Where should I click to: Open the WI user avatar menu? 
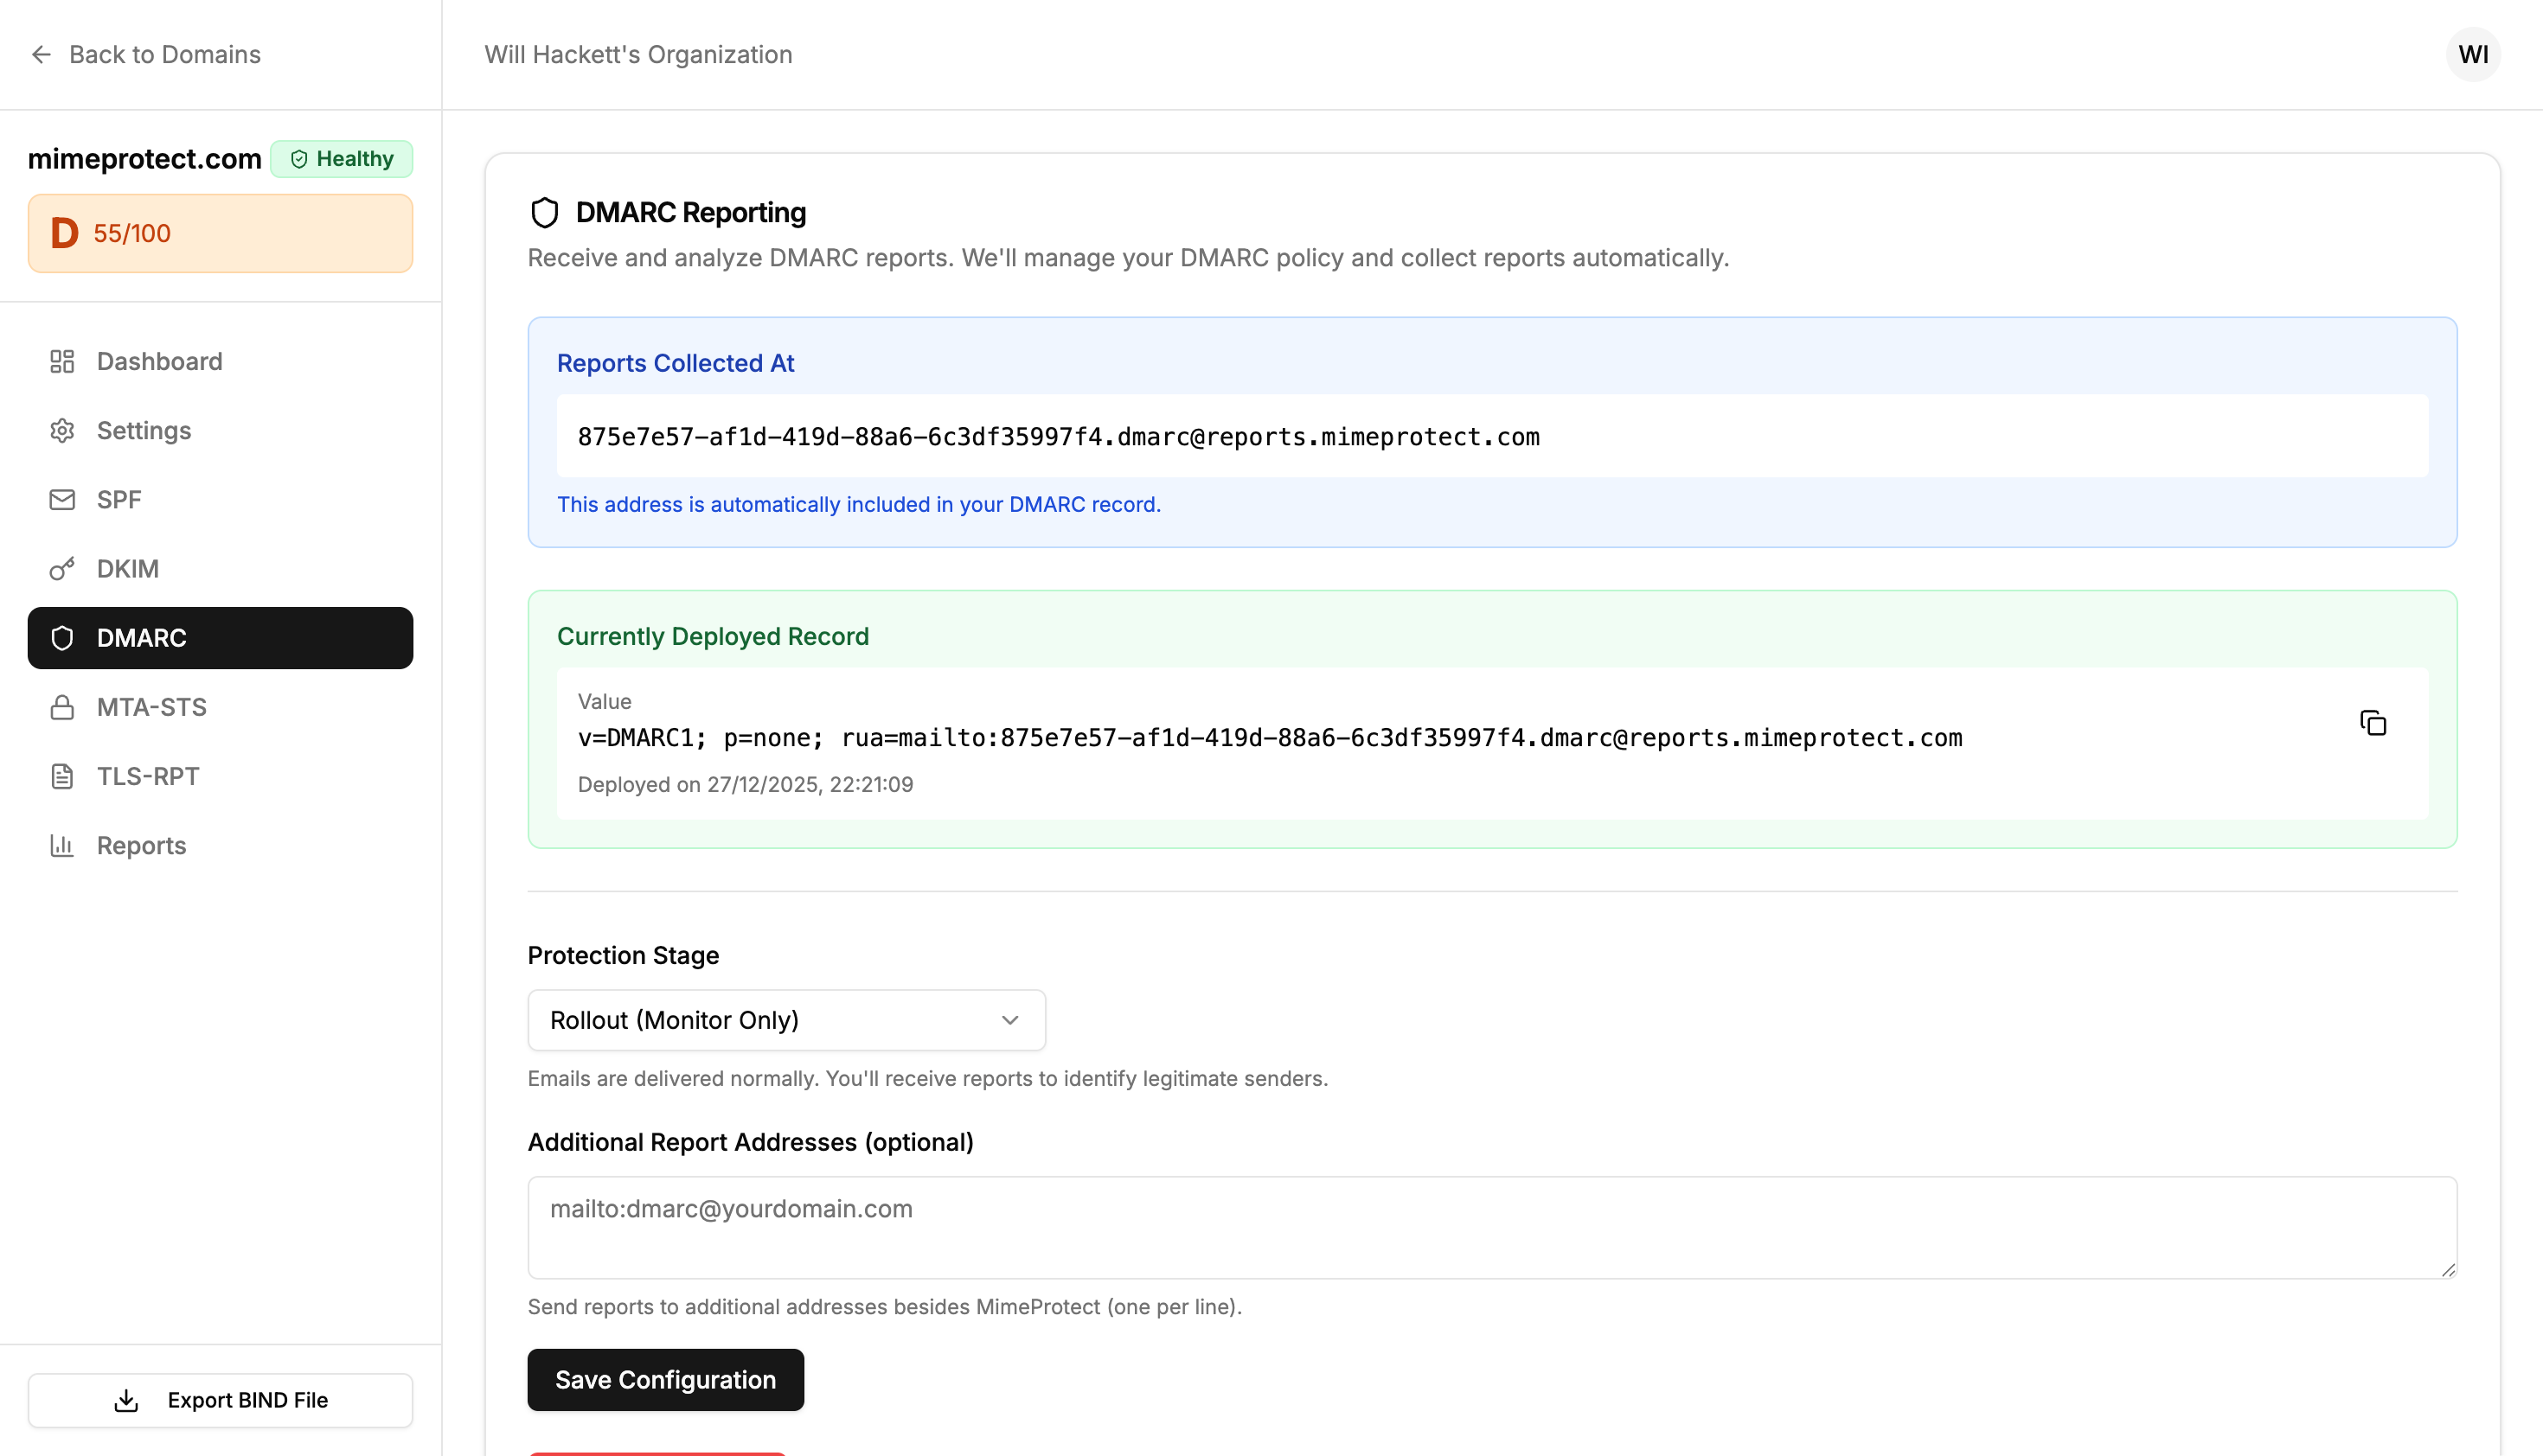[x=2472, y=55]
